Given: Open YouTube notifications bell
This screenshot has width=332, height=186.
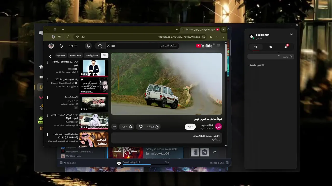Looking at the screenshot, I should pos(61,46).
